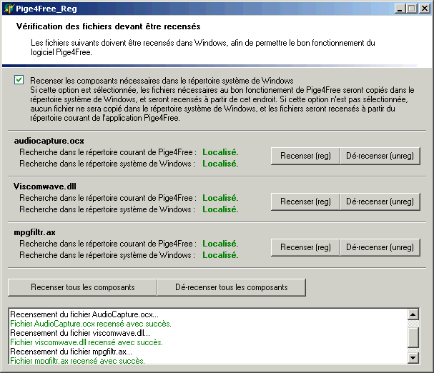Click the log scrollbar down arrow

[413, 358]
